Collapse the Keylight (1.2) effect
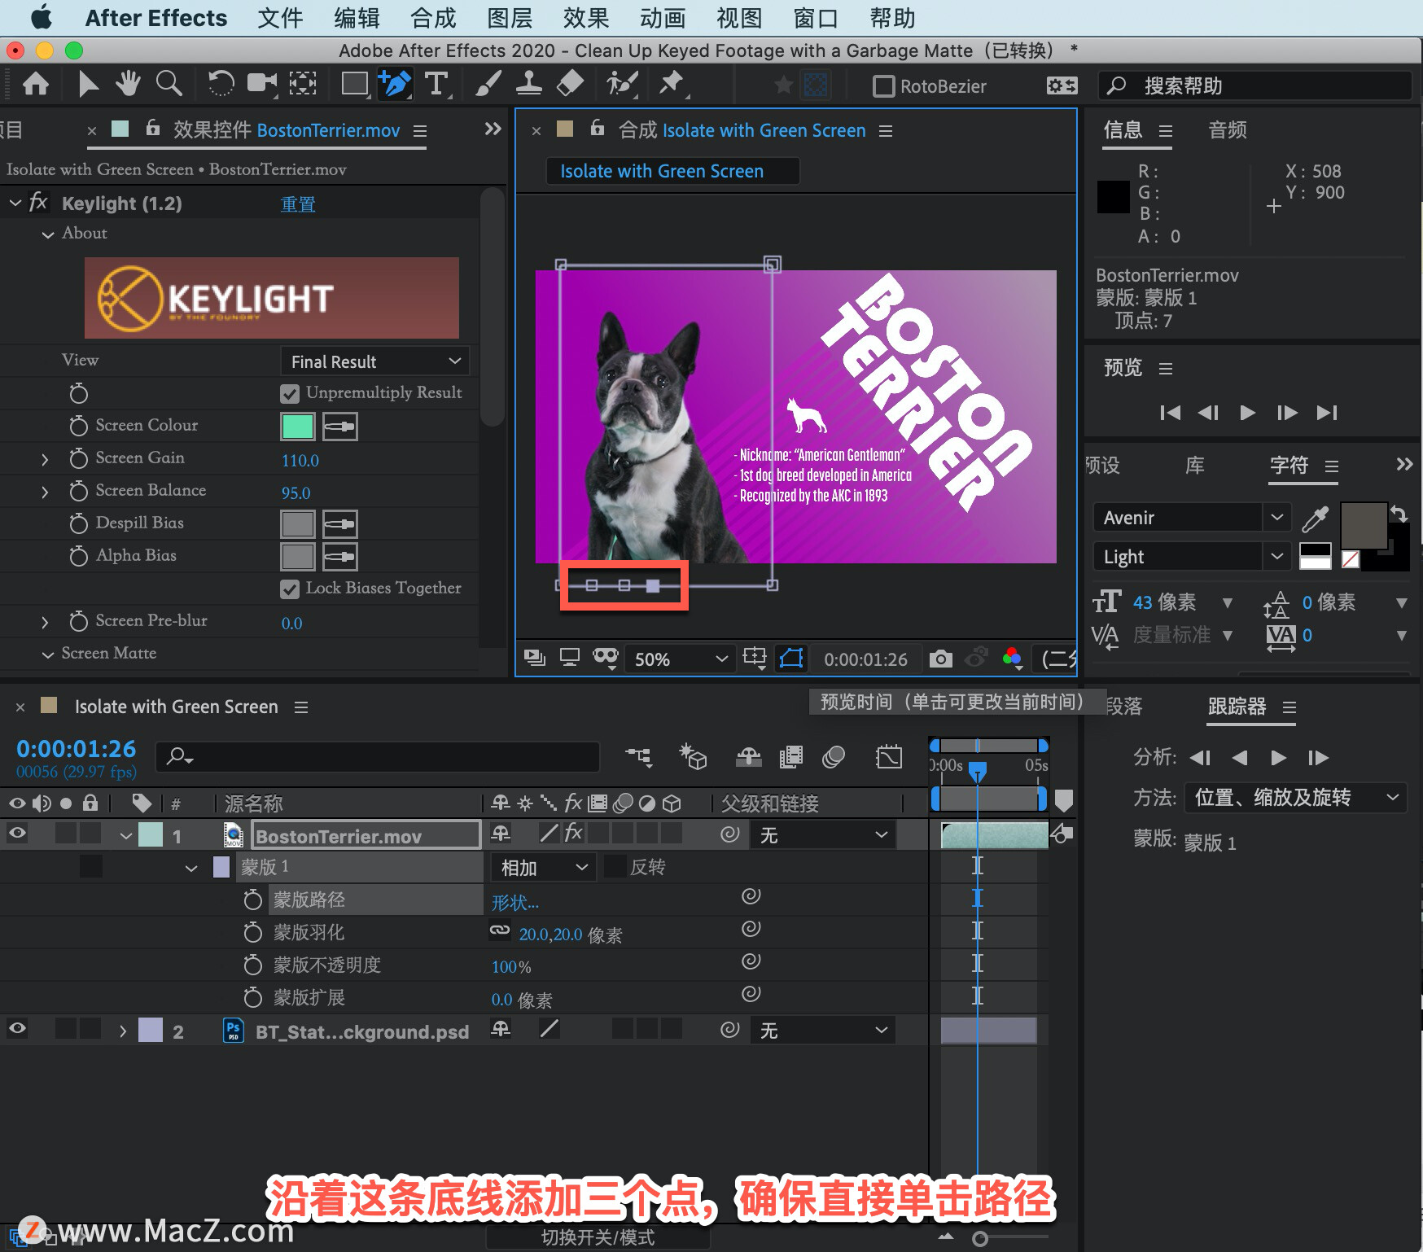The image size is (1423, 1252). tap(15, 203)
